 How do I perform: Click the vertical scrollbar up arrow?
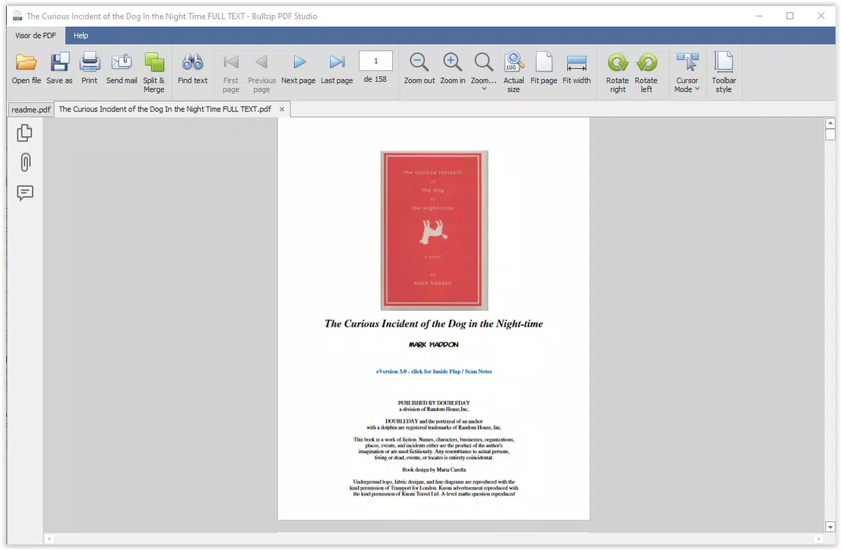point(830,123)
